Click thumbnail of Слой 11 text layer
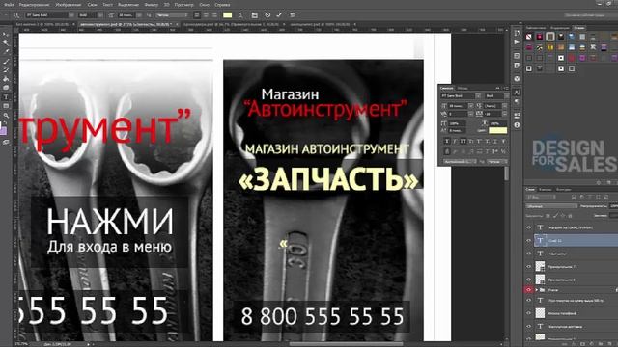The image size is (618, 347). [x=541, y=240]
